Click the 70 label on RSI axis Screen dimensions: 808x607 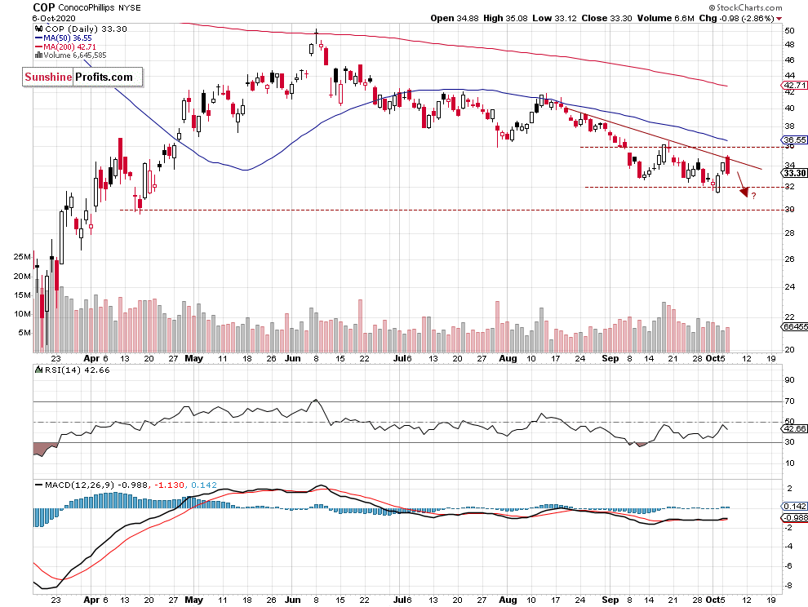pyautogui.click(x=789, y=401)
